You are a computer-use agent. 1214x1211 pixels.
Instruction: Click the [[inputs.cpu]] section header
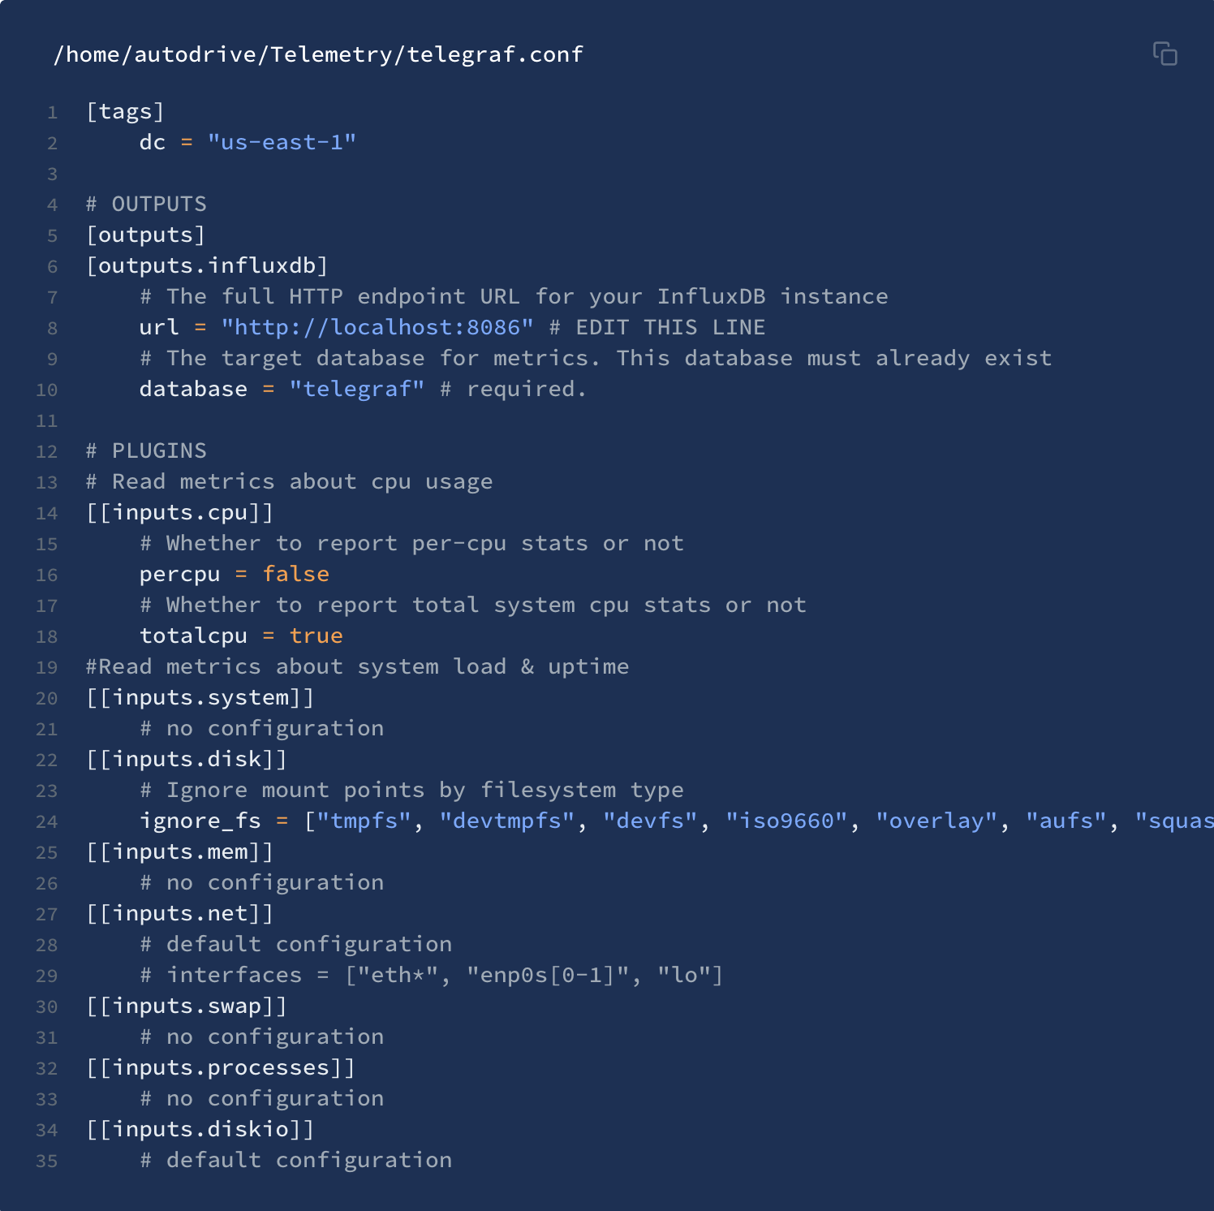click(x=179, y=512)
